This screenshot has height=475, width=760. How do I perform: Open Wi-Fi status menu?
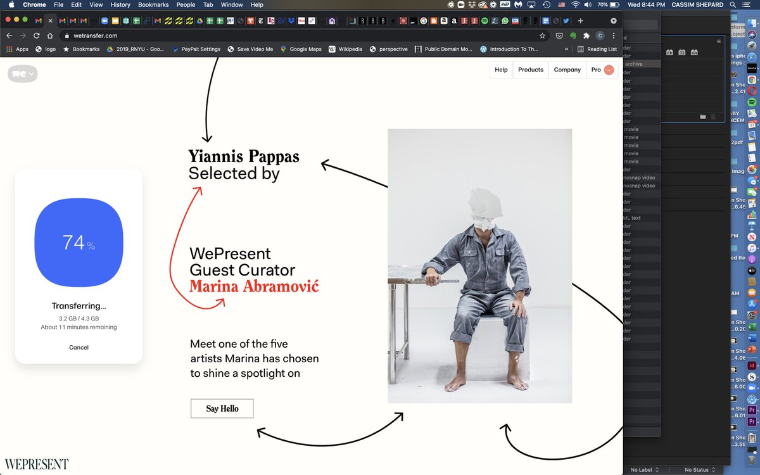575,4
